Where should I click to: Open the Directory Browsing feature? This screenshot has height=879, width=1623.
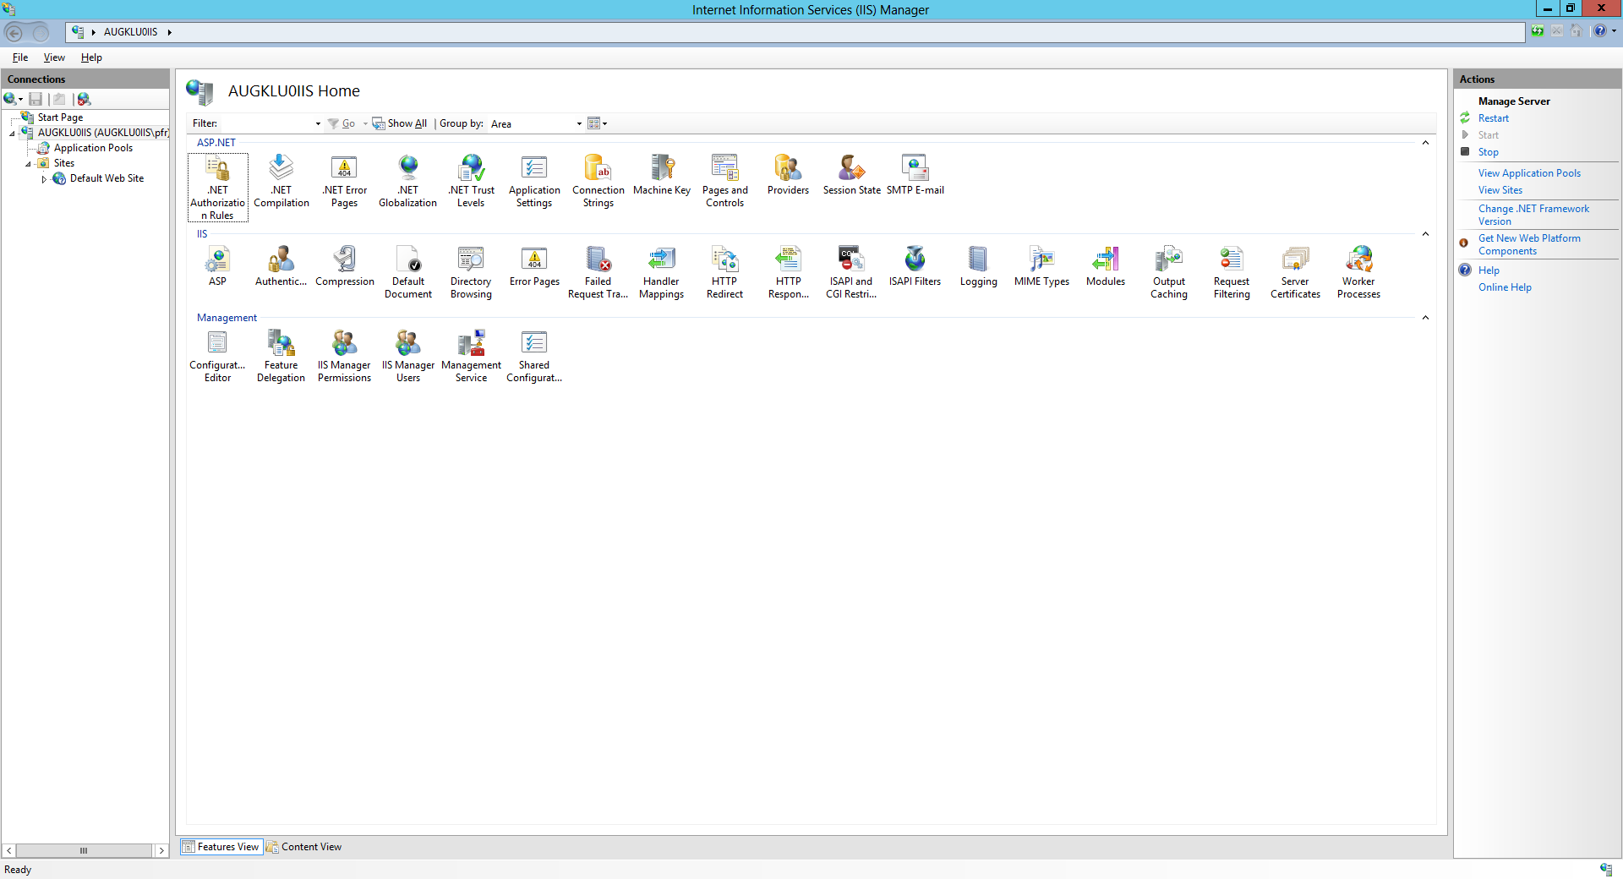pyautogui.click(x=471, y=271)
